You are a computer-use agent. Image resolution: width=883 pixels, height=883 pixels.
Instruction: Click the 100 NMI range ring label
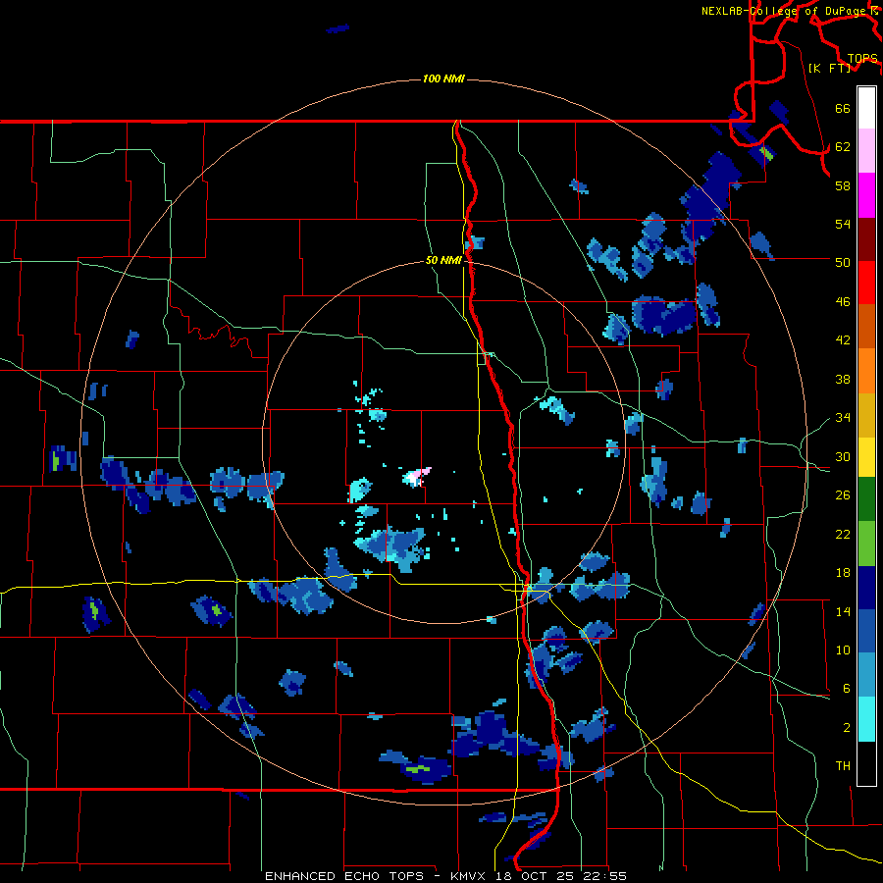point(443,78)
